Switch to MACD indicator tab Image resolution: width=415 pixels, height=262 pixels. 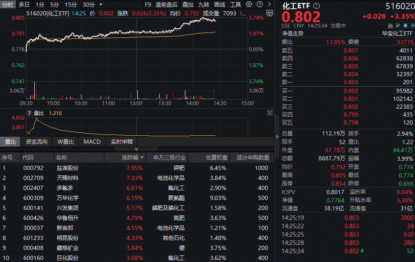(x=92, y=142)
